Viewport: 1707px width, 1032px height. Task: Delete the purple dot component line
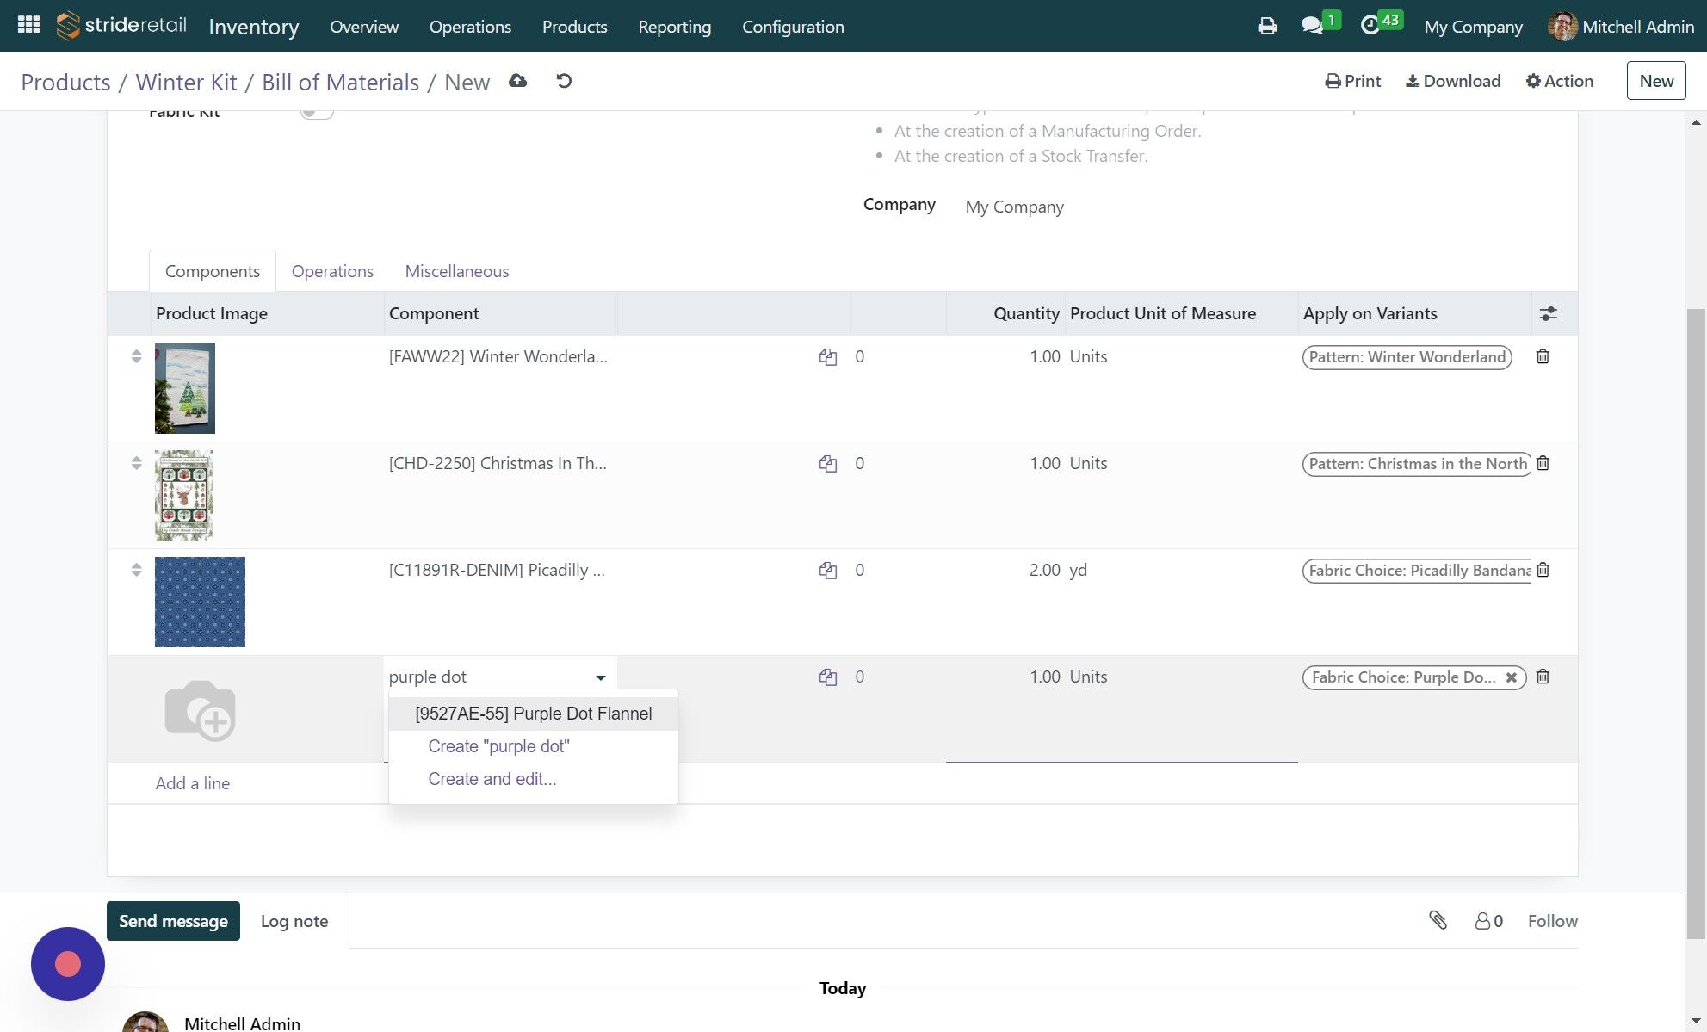pyautogui.click(x=1543, y=677)
